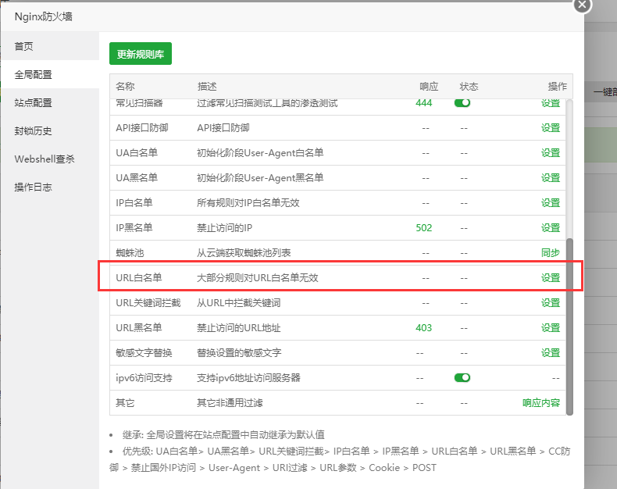Open 设置 for IP黑名单
The height and width of the screenshot is (489, 617).
pos(551,227)
